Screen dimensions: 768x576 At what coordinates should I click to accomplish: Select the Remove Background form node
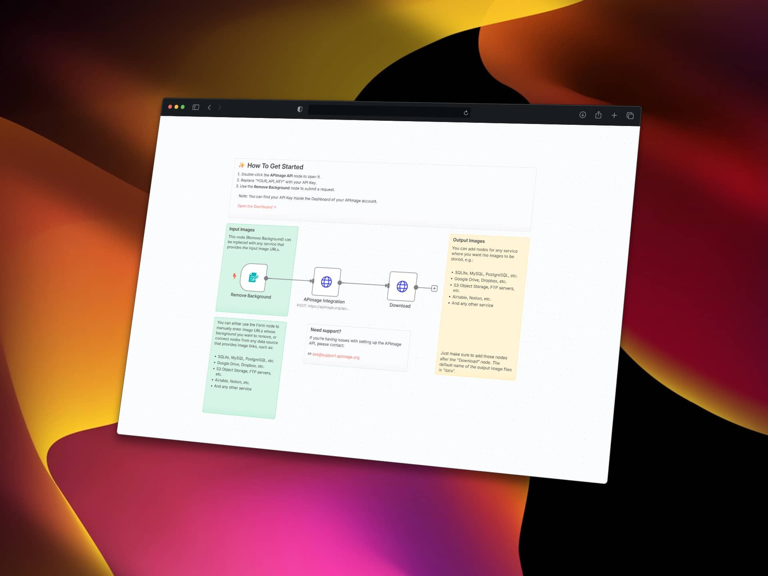(x=254, y=277)
